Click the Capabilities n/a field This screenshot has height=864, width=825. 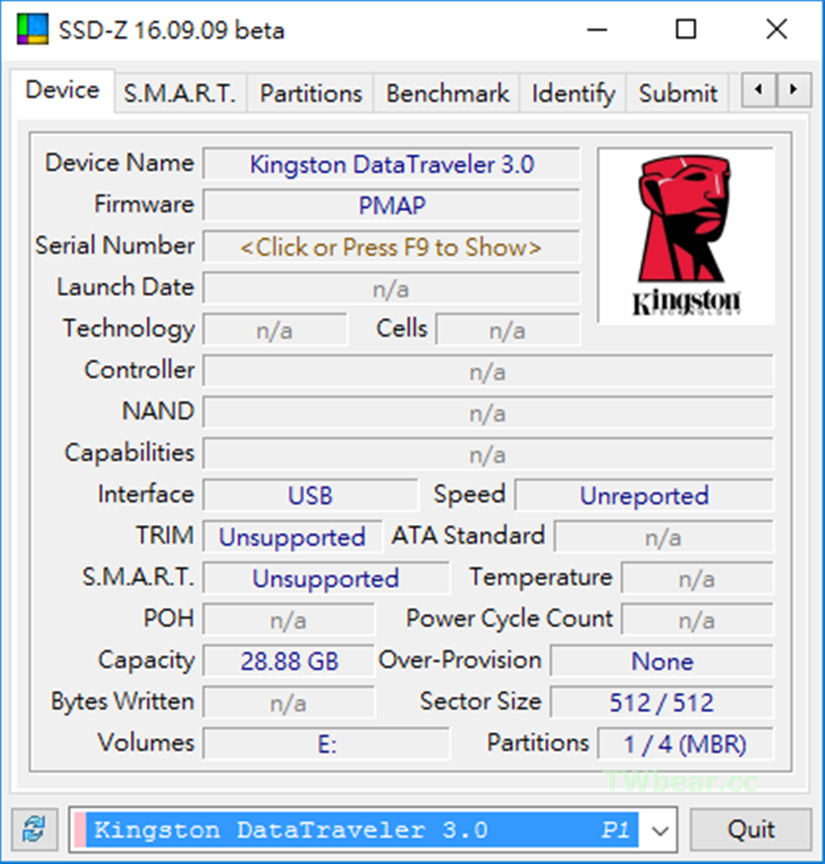point(488,454)
